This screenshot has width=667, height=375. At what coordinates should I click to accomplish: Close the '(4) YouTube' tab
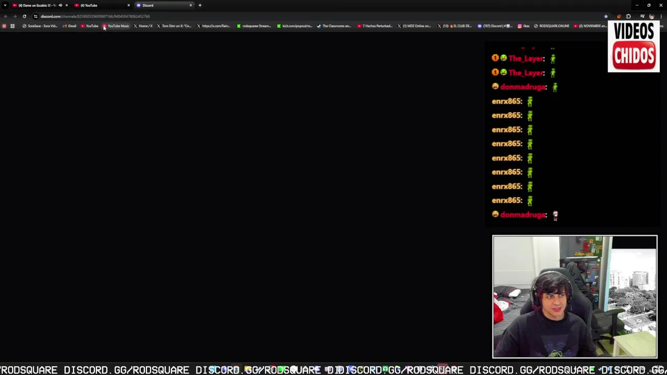[129, 5]
